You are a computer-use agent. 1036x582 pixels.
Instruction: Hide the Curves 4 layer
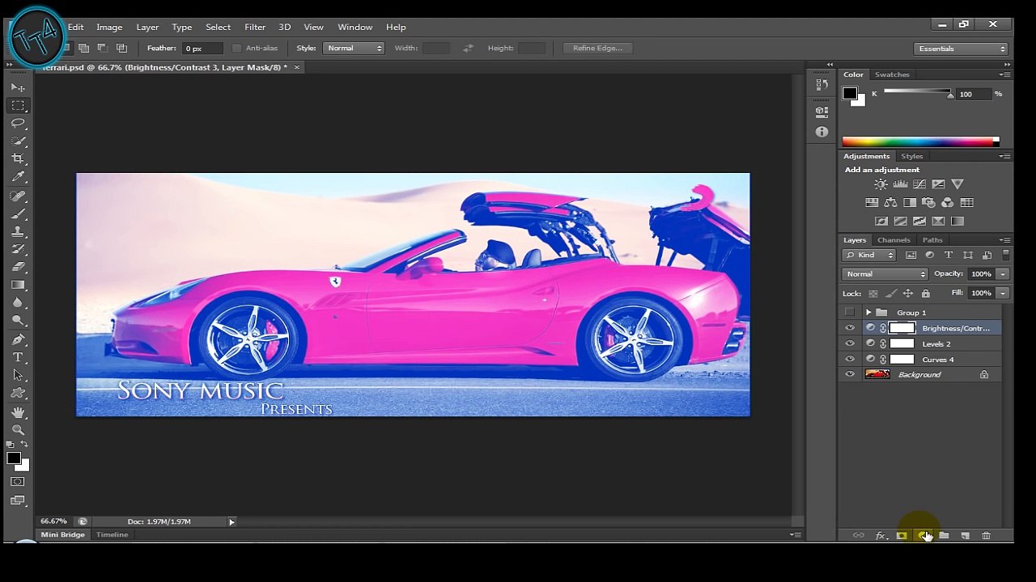[x=850, y=359]
